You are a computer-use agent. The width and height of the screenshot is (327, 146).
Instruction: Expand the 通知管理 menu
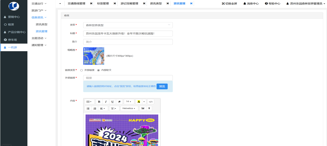39,45
